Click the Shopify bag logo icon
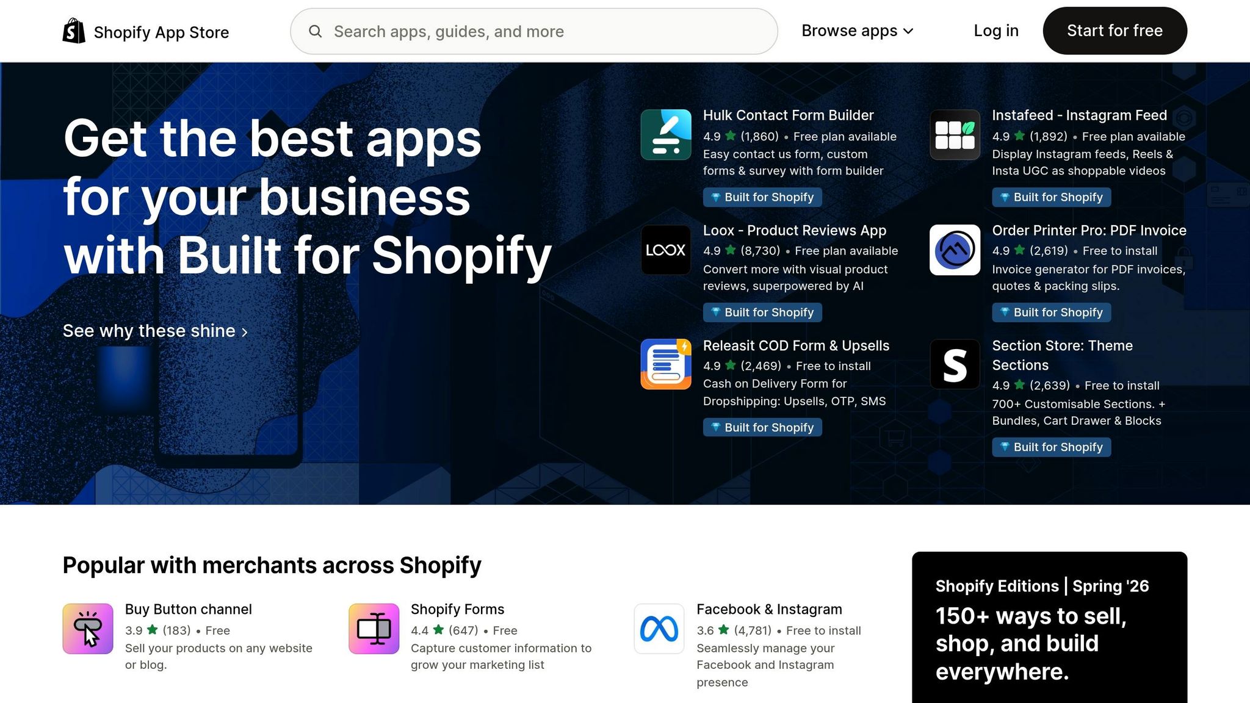Image resolution: width=1250 pixels, height=703 pixels. [x=74, y=31]
